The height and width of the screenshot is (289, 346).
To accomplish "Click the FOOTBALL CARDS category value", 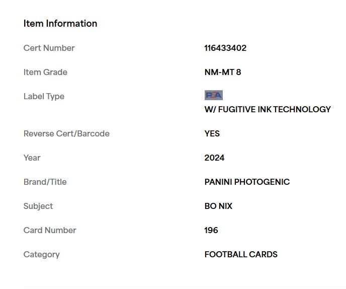I will click(x=241, y=254).
